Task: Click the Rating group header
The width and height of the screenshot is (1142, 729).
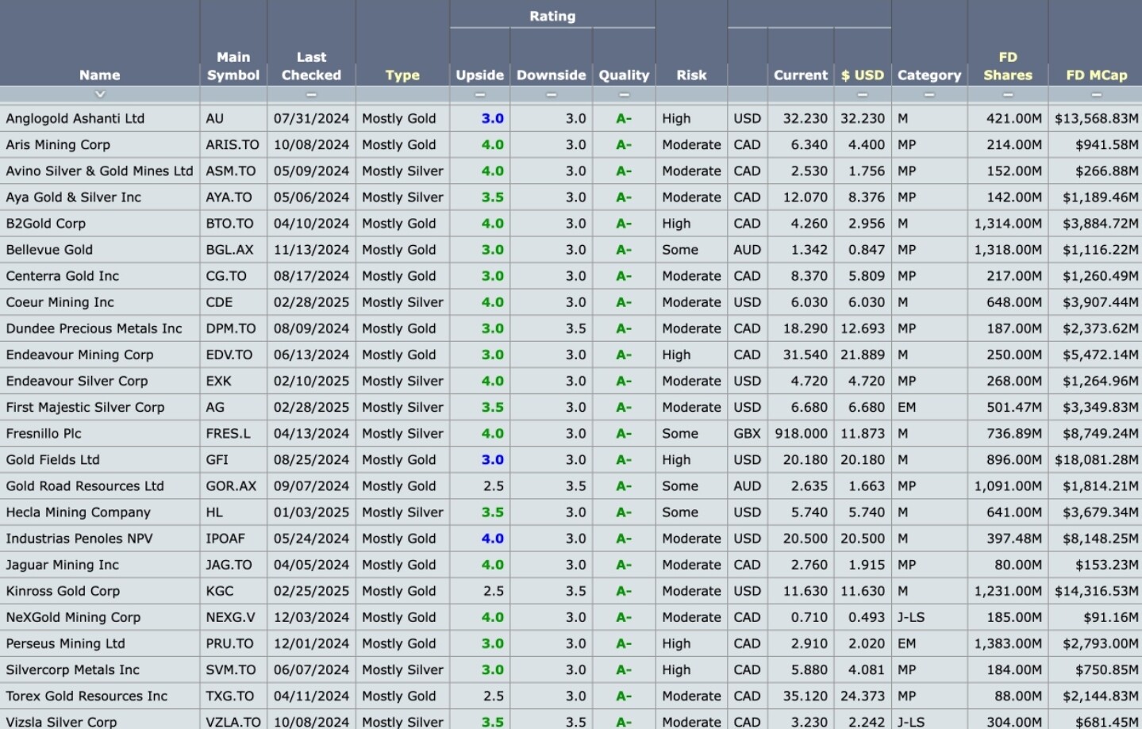Action: click(552, 16)
